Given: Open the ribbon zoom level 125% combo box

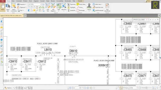Looking at the screenshot, I should point(36,4).
